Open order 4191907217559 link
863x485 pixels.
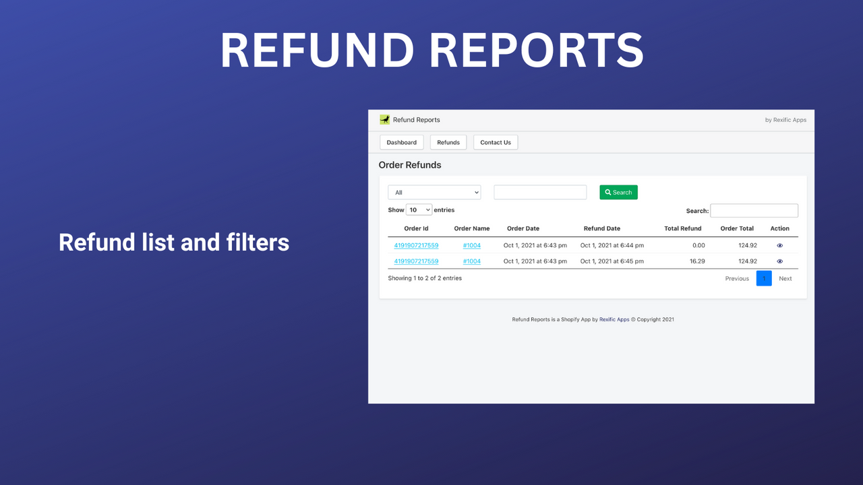click(415, 245)
